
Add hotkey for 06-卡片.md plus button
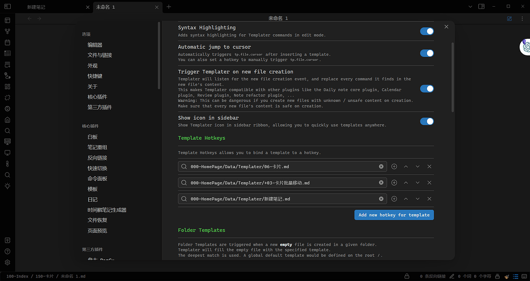(394, 166)
